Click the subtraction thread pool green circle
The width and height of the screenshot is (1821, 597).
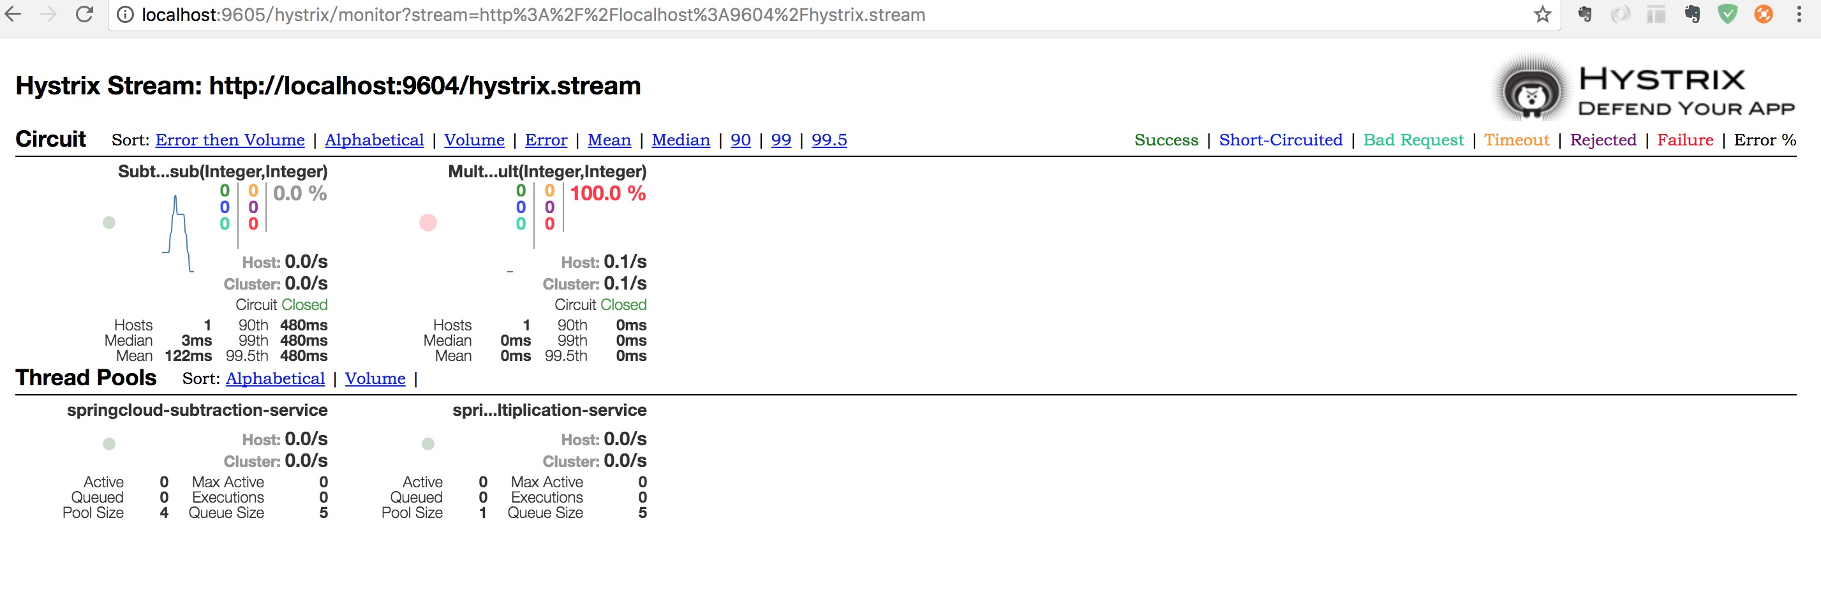coord(109,444)
